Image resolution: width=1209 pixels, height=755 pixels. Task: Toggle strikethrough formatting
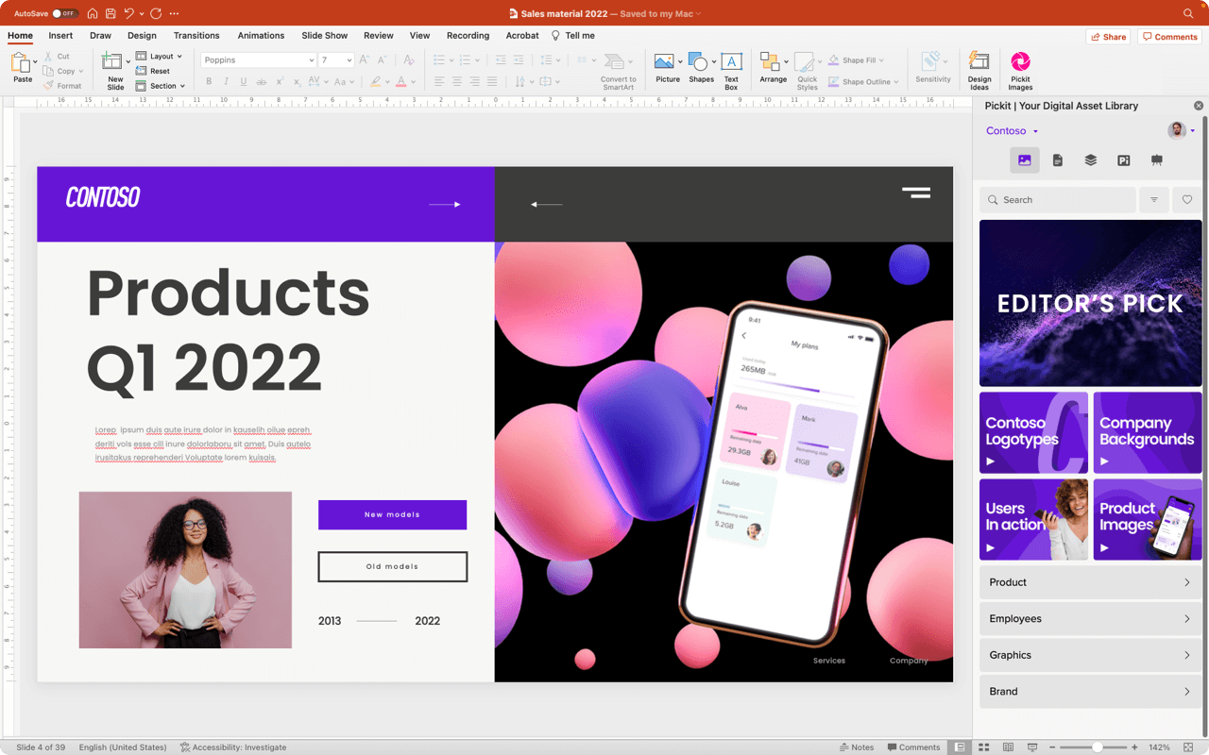click(262, 82)
